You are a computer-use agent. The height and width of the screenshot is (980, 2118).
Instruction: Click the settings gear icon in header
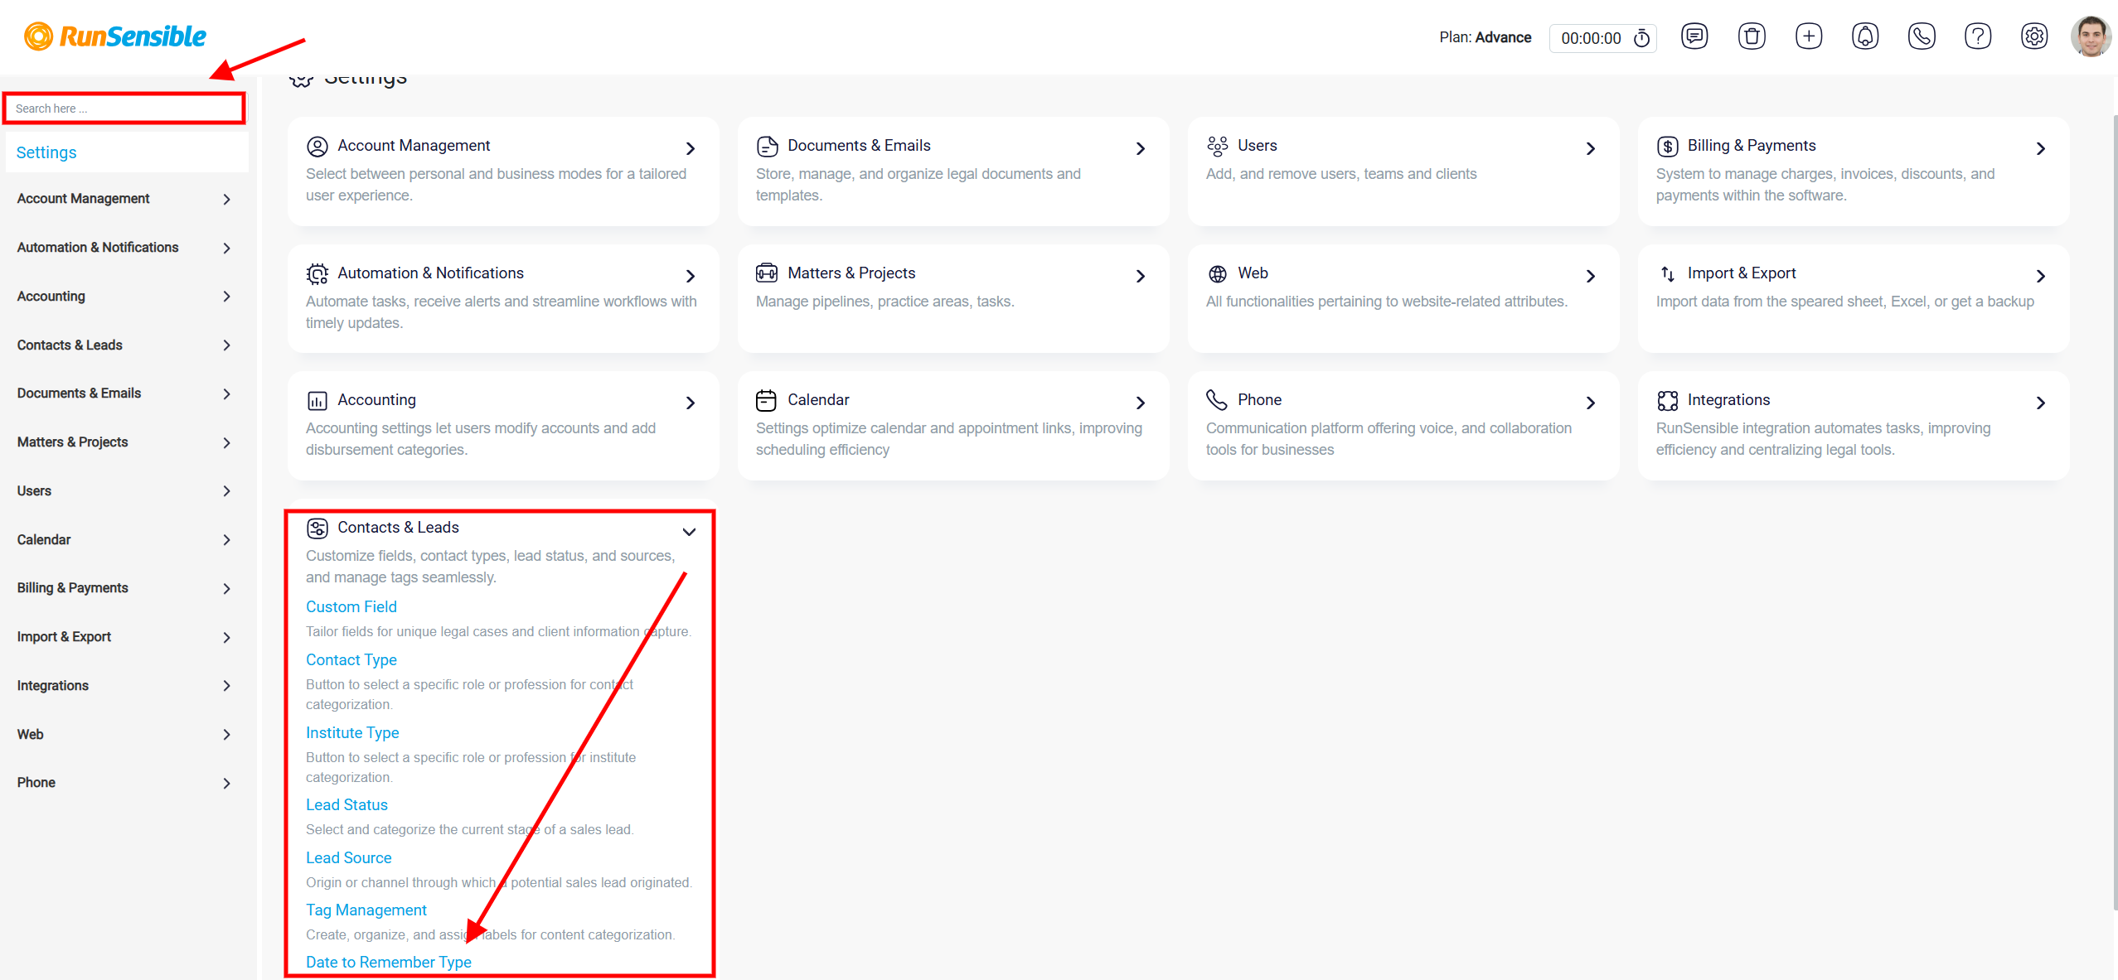[x=2034, y=36]
